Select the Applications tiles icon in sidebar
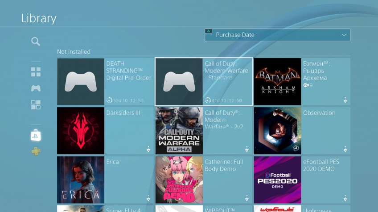 pyautogui.click(x=36, y=105)
